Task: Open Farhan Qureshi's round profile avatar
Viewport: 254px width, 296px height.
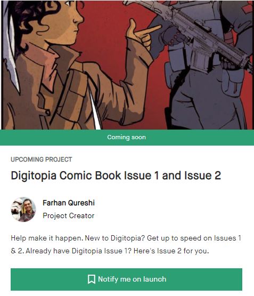Action: pos(23,210)
